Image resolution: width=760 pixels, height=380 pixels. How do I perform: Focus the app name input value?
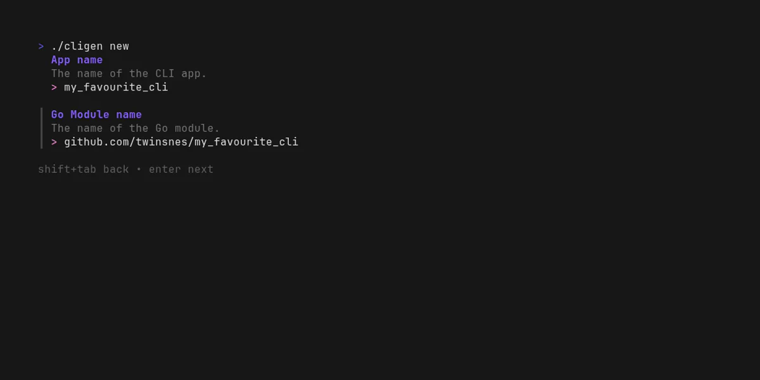click(116, 87)
